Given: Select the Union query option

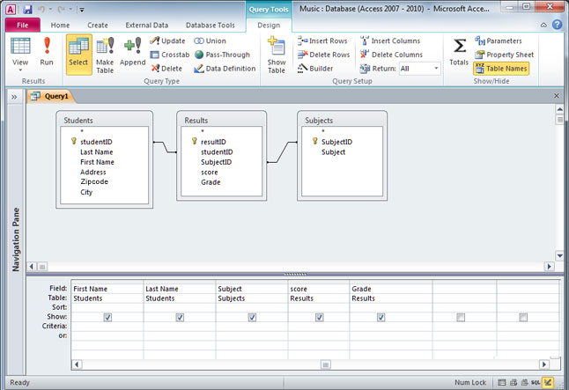Looking at the screenshot, I should click(x=210, y=40).
